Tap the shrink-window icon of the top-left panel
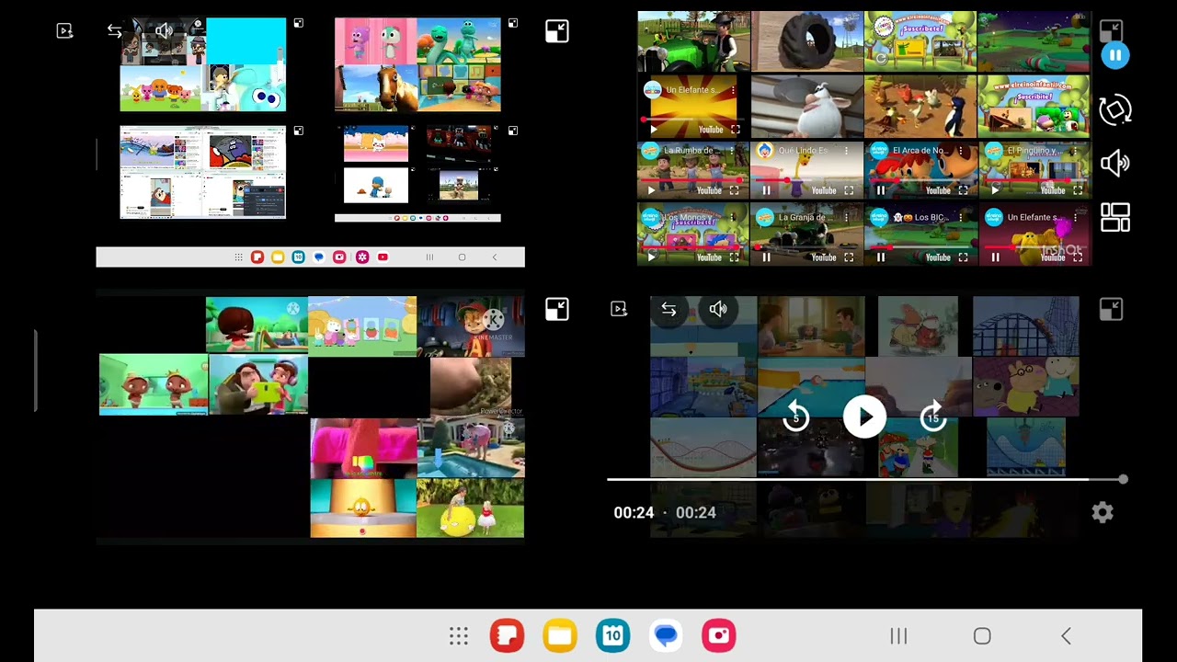1177x662 pixels. [x=556, y=31]
